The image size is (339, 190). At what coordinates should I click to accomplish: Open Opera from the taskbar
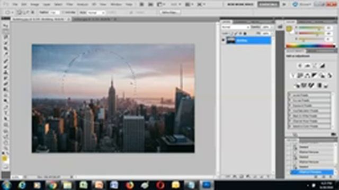[x=160, y=185]
